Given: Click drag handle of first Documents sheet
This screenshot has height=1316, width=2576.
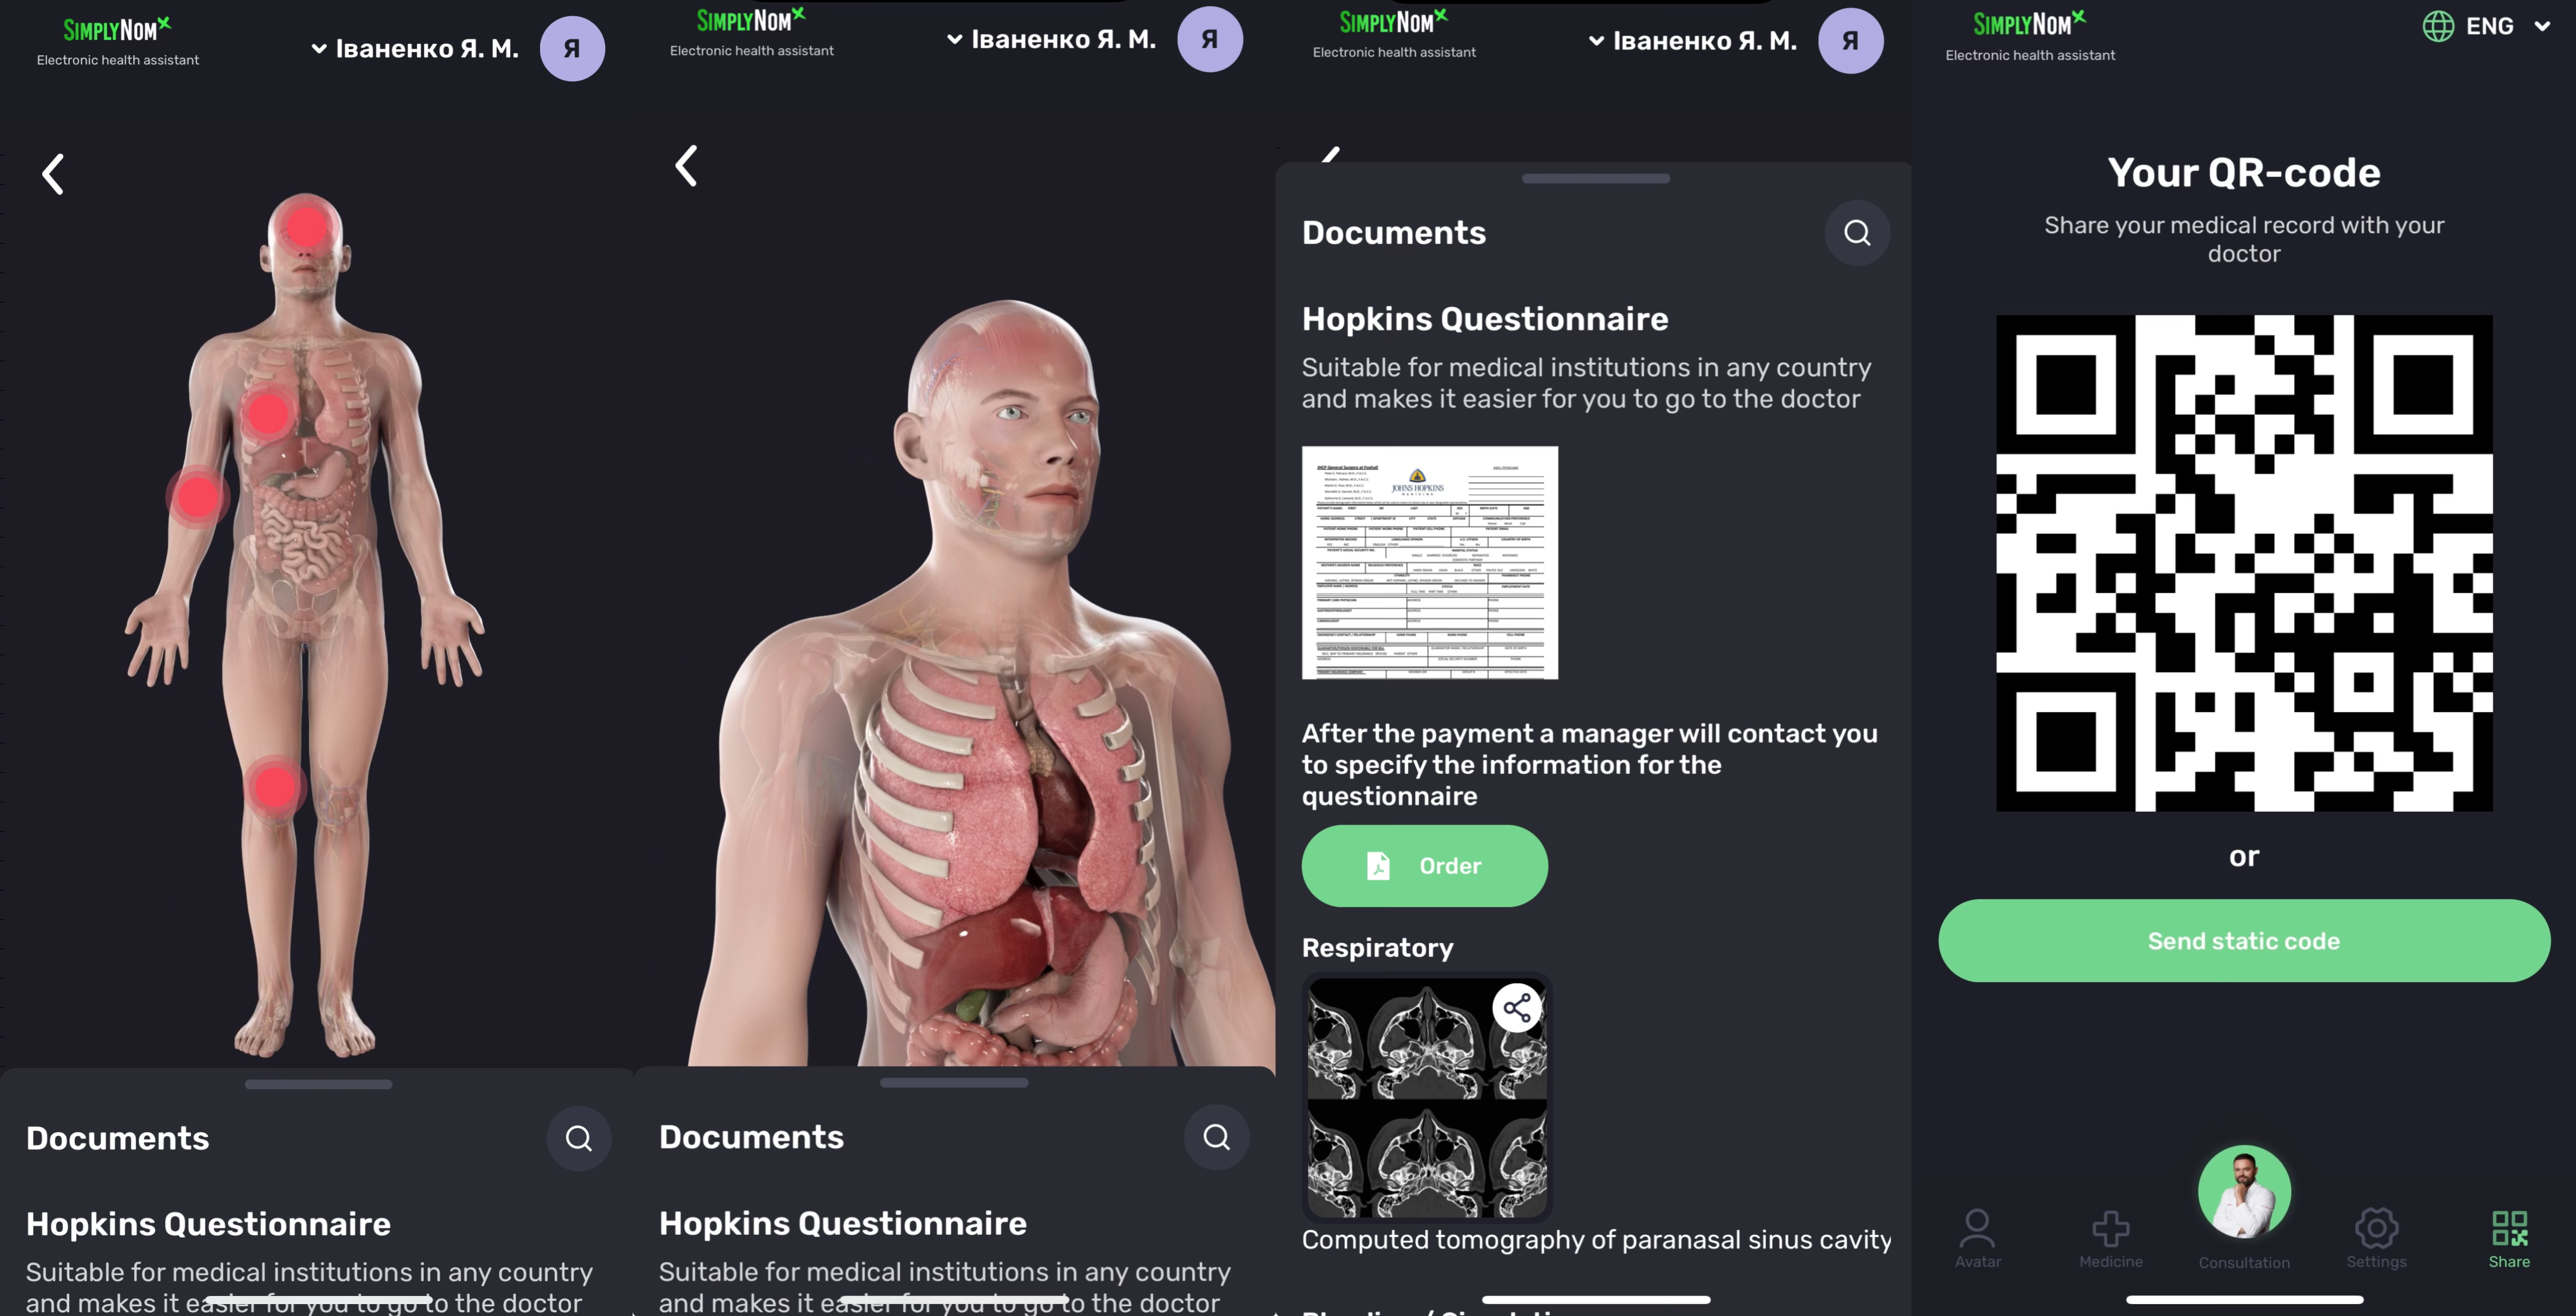Looking at the screenshot, I should point(318,1084).
